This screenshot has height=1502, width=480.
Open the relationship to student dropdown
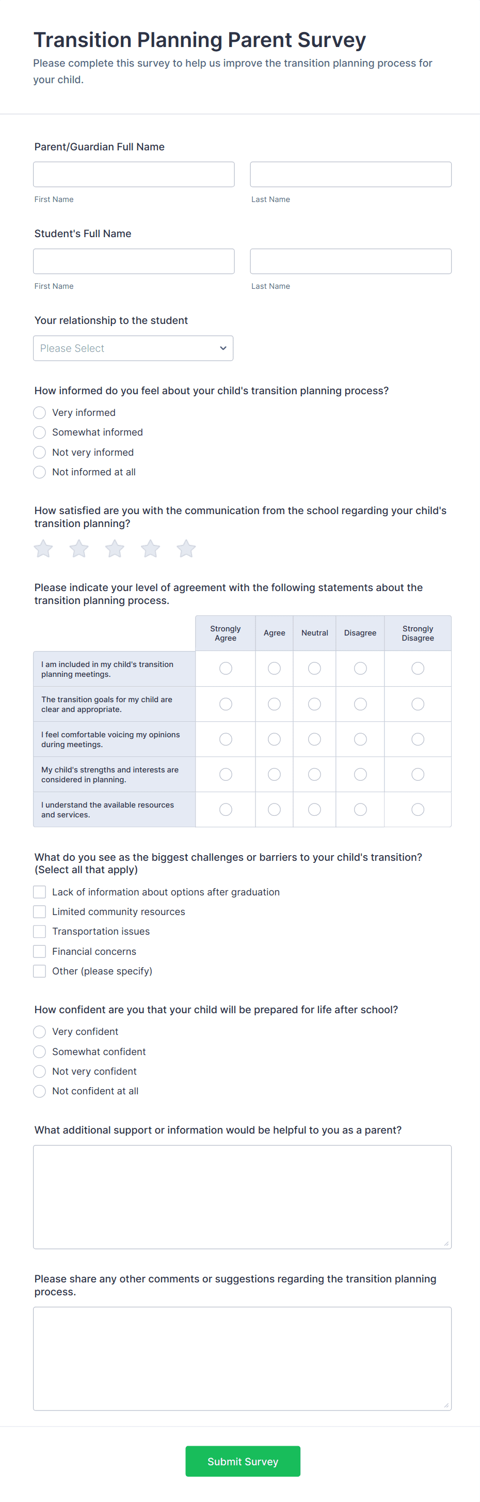point(133,348)
